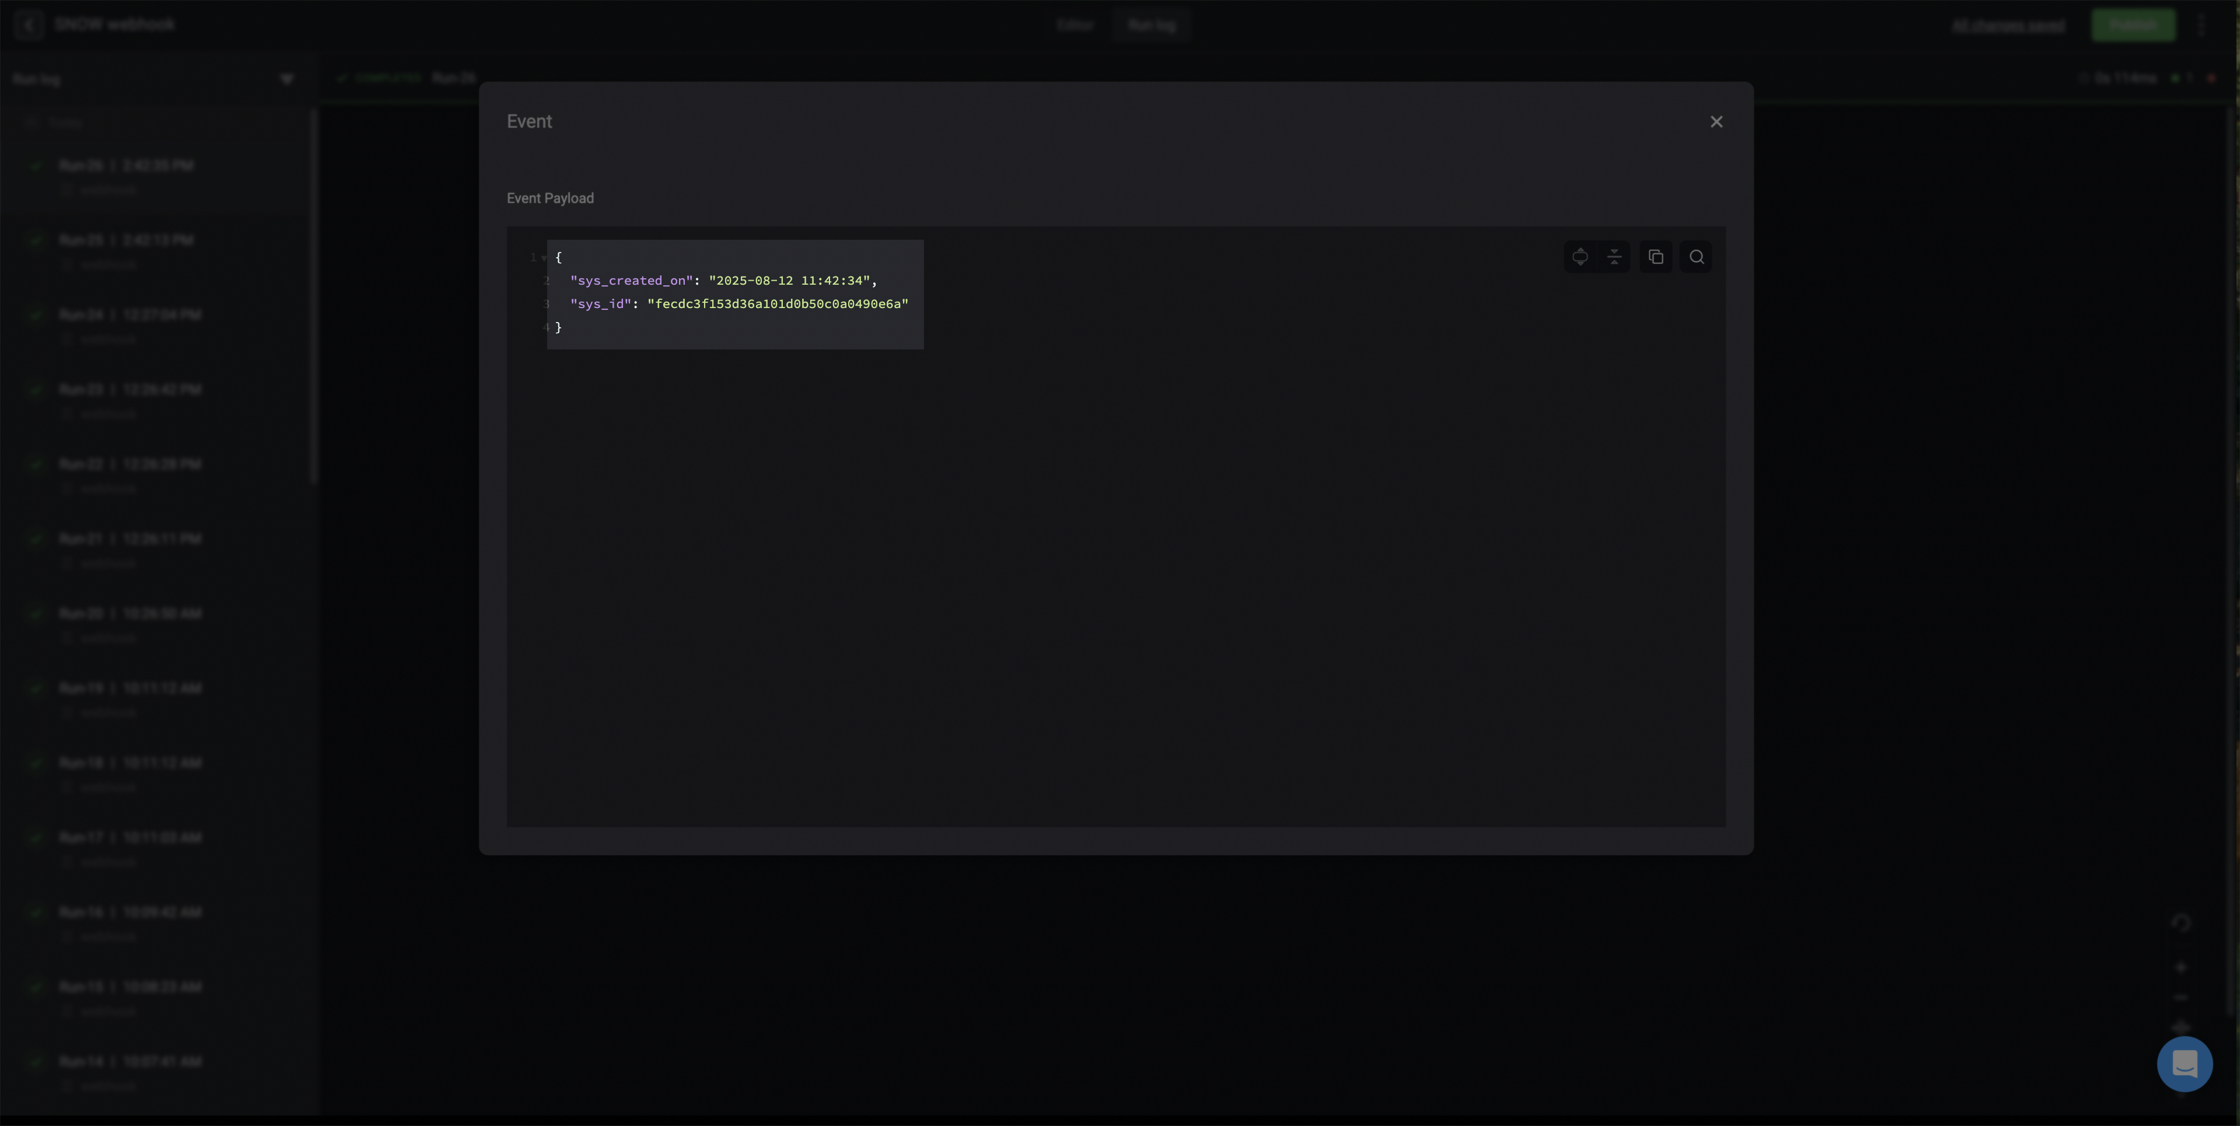Collapse the root object fold arrow on line 1

(x=544, y=258)
